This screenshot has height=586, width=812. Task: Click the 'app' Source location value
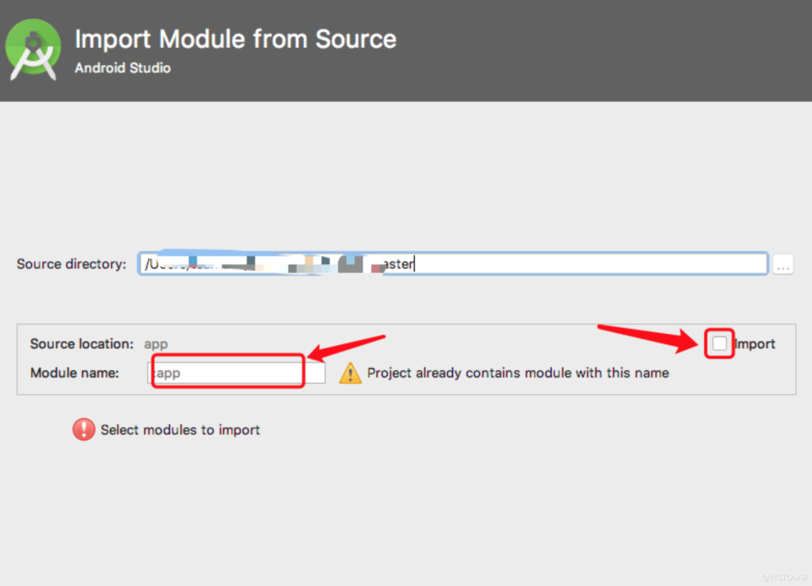click(156, 344)
